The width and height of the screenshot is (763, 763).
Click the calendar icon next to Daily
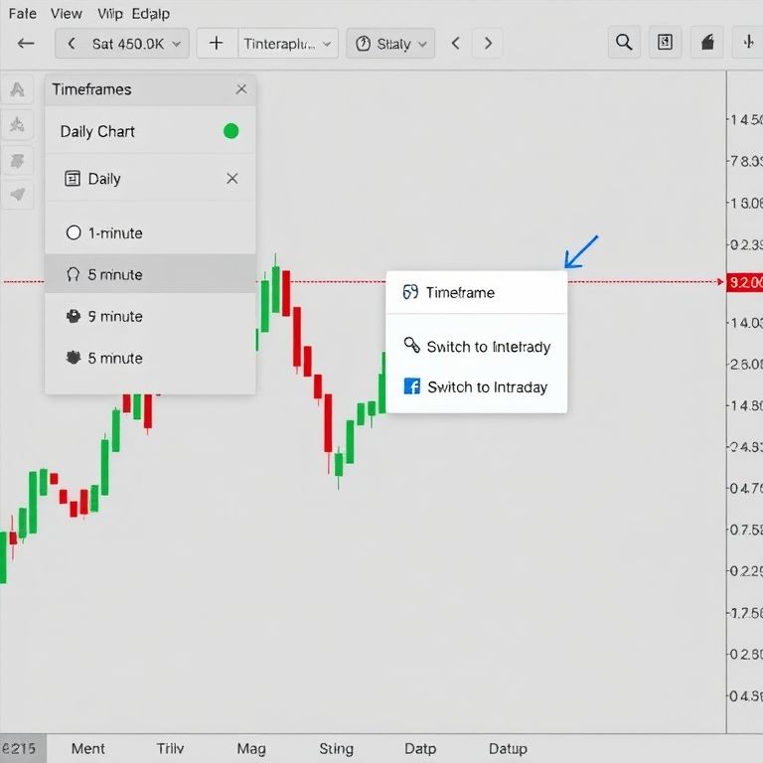73,179
